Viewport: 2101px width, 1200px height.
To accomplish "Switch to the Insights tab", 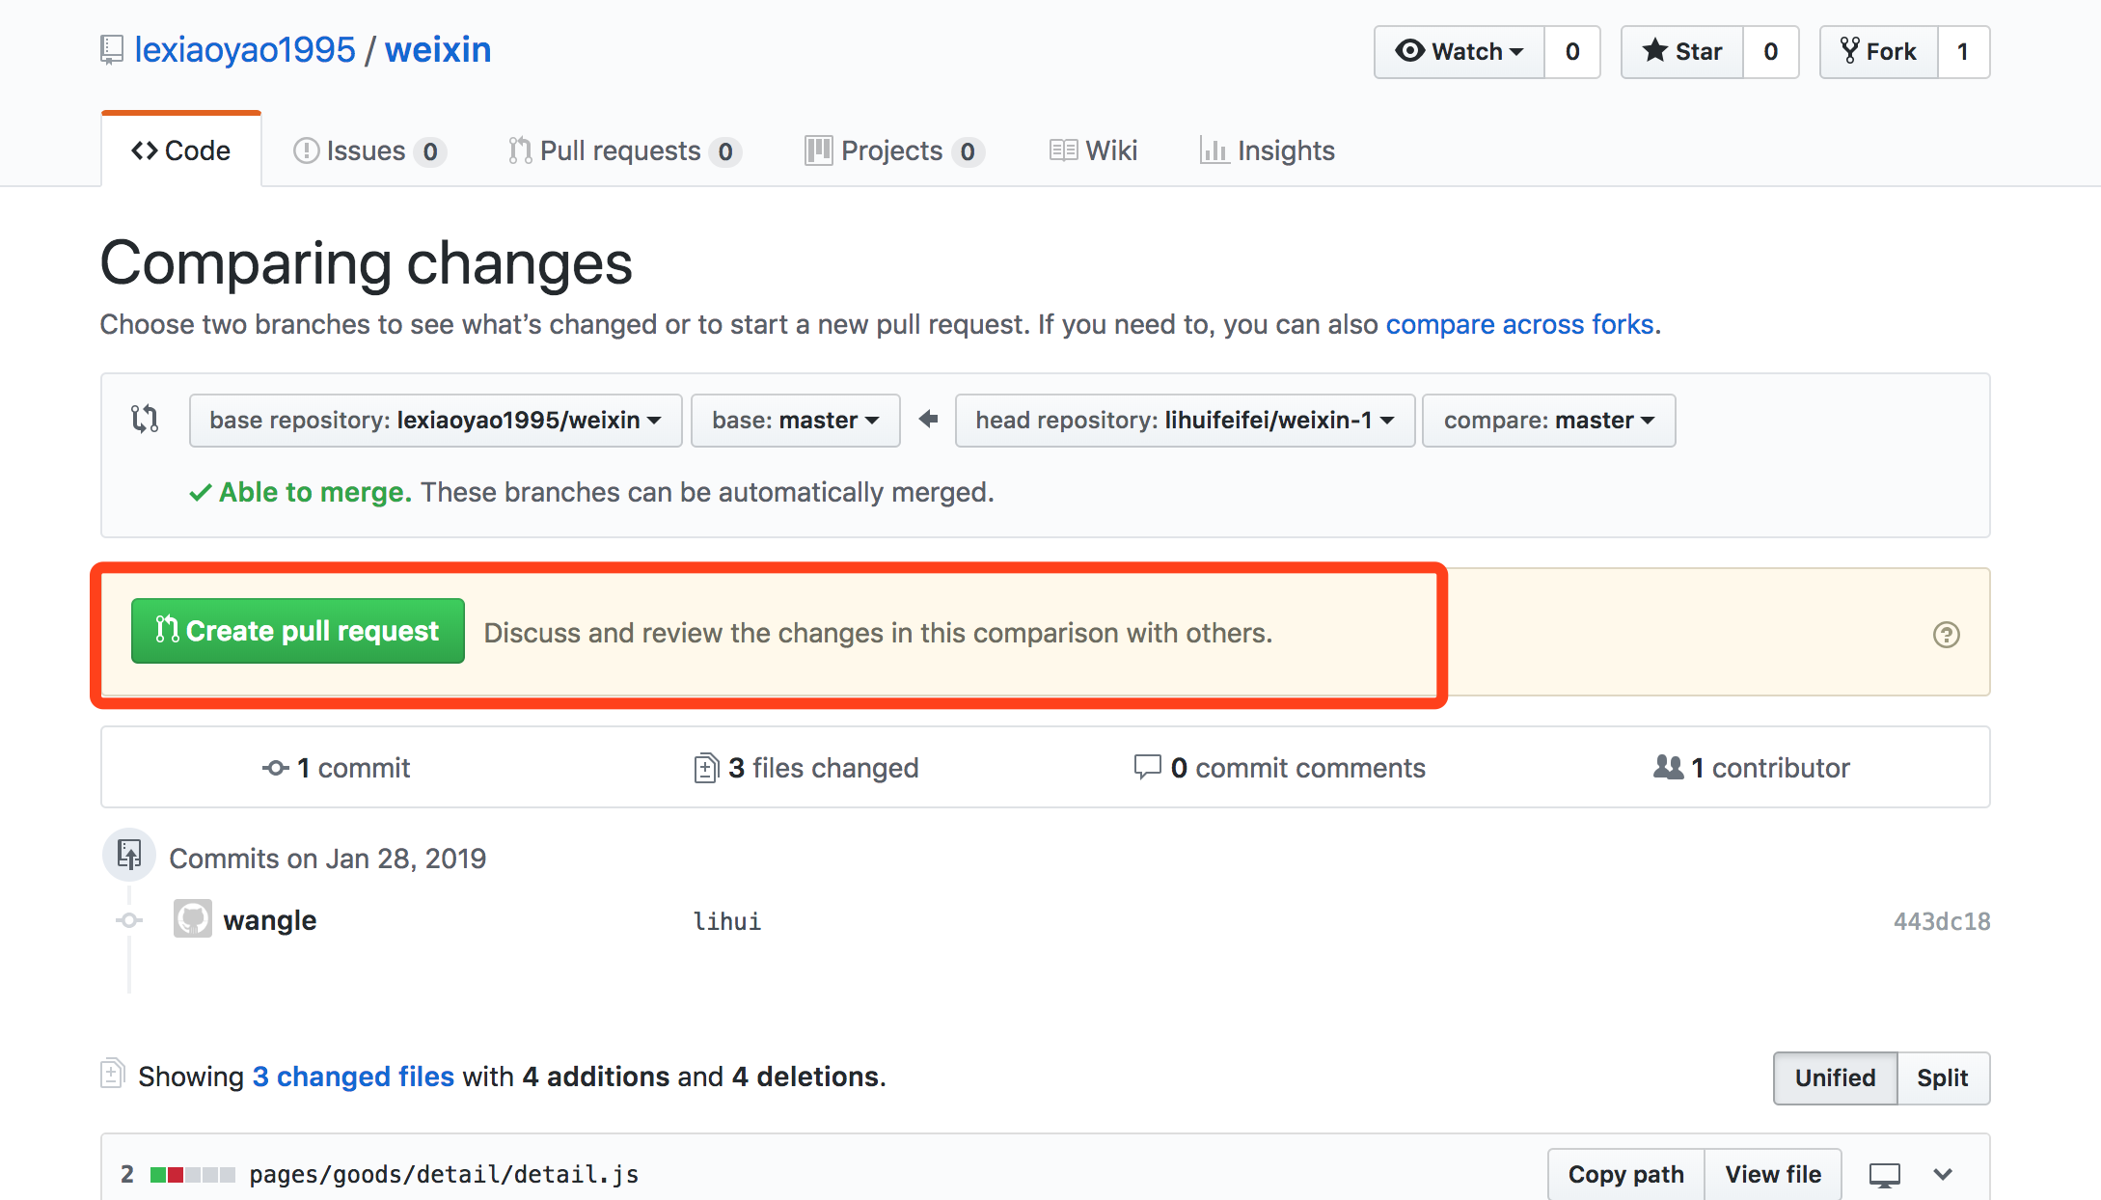I will (1268, 150).
